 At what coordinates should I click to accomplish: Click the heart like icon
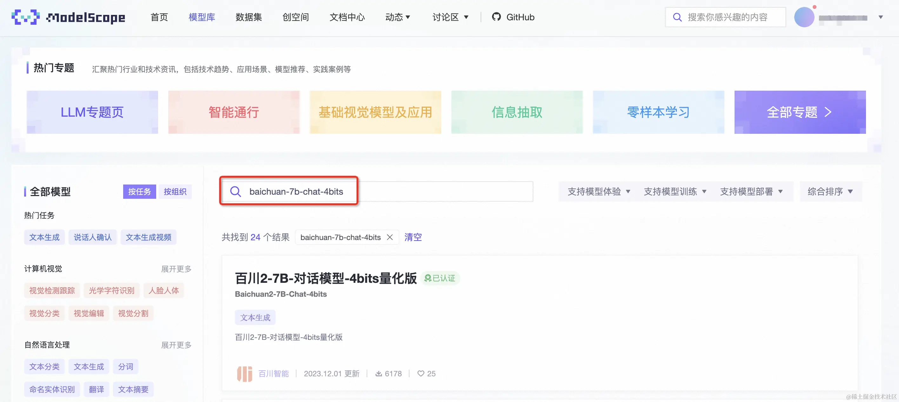pyautogui.click(x=421, y=373)
